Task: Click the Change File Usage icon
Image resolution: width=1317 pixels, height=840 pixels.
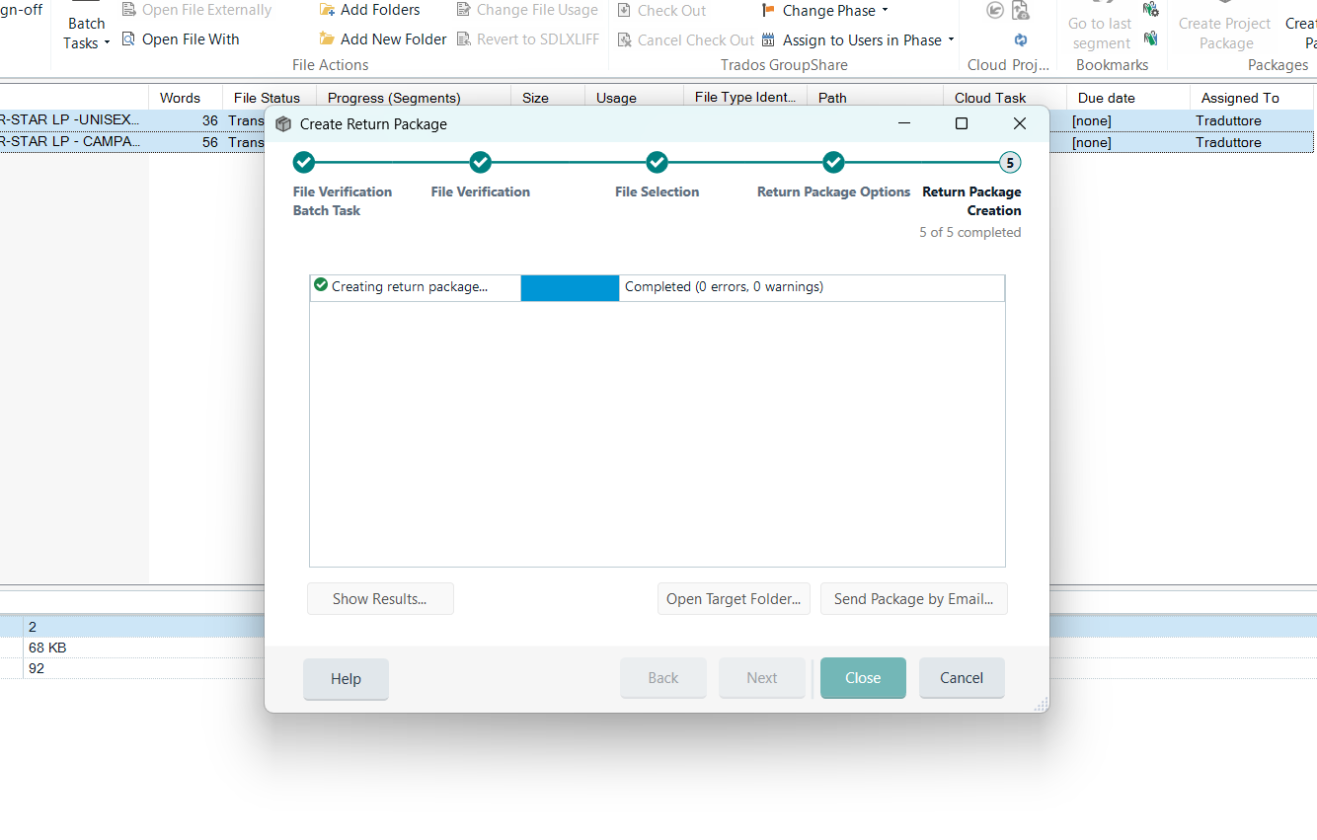Action: [464, 10]
